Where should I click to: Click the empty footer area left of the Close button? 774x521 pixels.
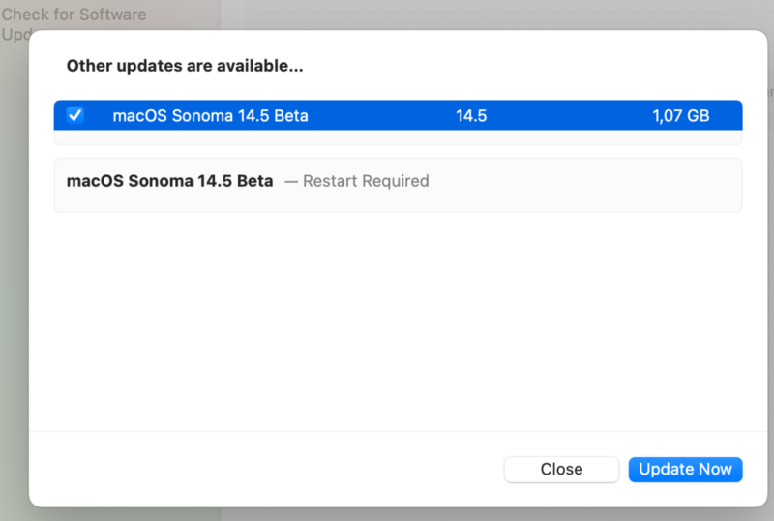tap(261, 470)
